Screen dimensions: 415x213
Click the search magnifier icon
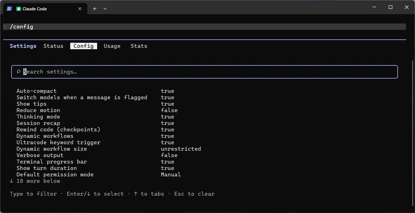pos(18,72)
